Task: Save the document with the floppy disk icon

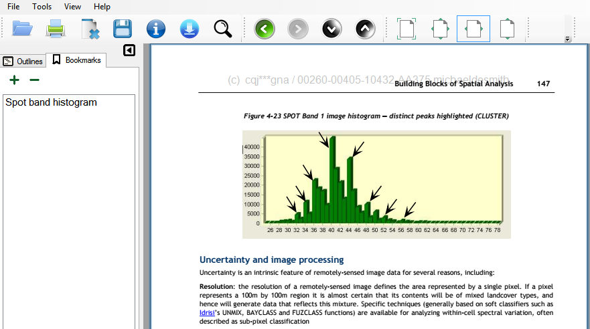Action: click(x=123, y=29)
